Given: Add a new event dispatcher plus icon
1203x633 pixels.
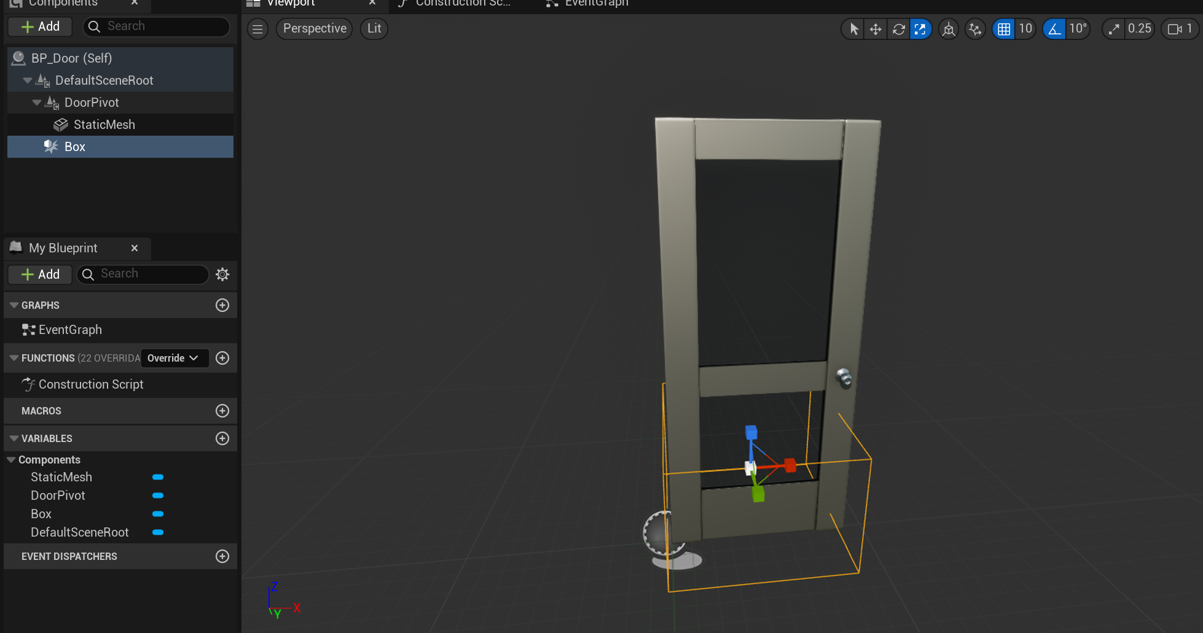Looking at the screenshot, I should pyautogui.click(x=222, y=556).
